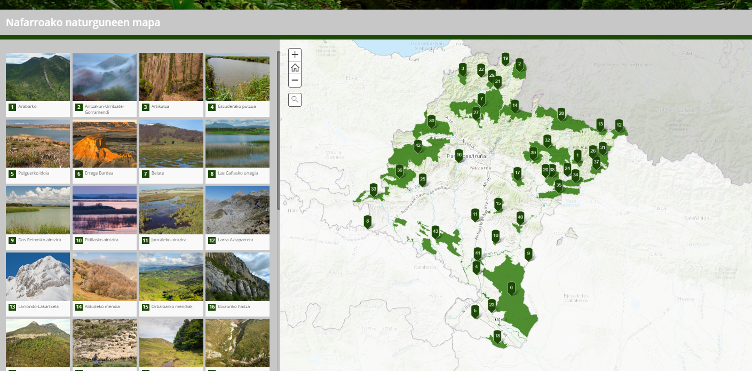Open the Aritzakun-Urritzate-Gorramendi photo card
This screenshot has height=371, width=752.
(105, 84)
